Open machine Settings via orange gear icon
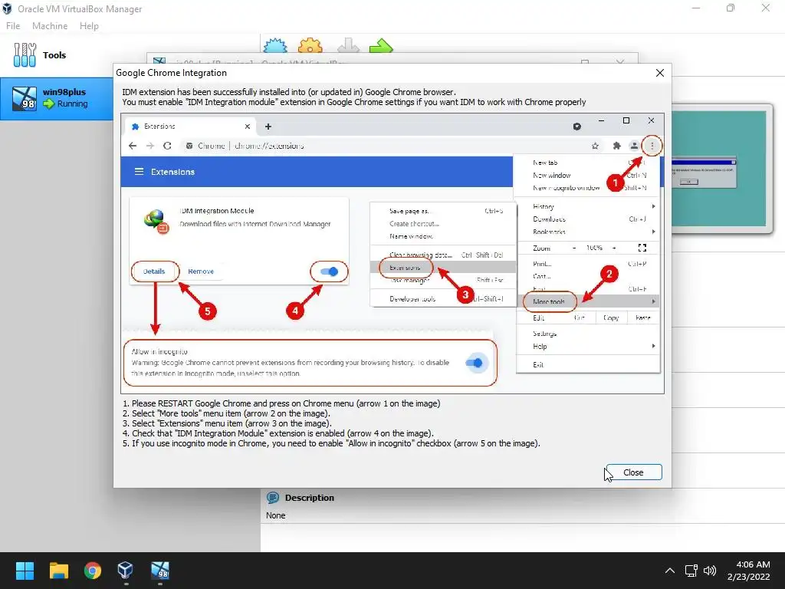 tap(310, 46)
